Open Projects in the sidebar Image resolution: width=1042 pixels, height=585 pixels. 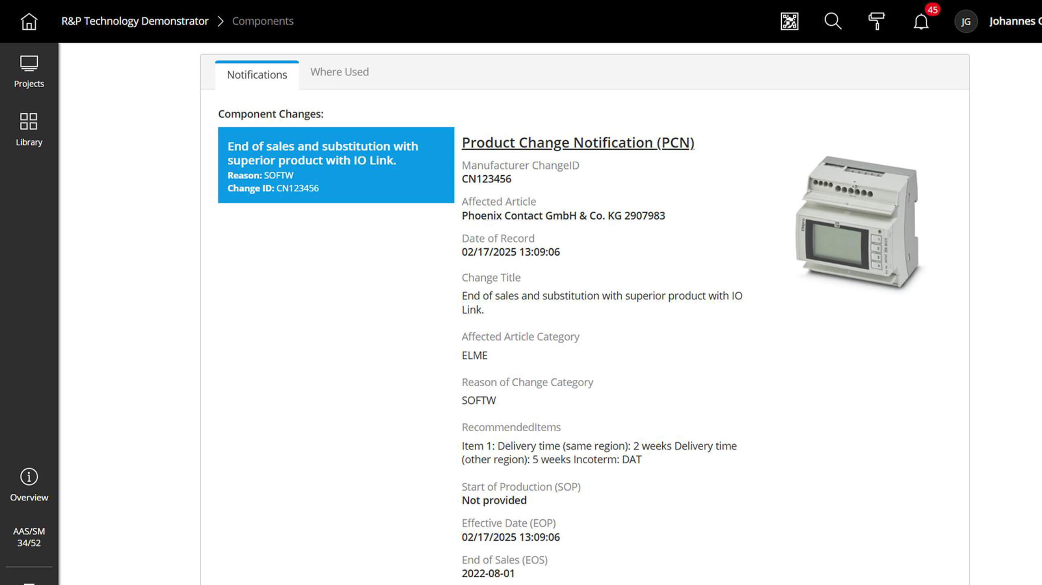29,72
